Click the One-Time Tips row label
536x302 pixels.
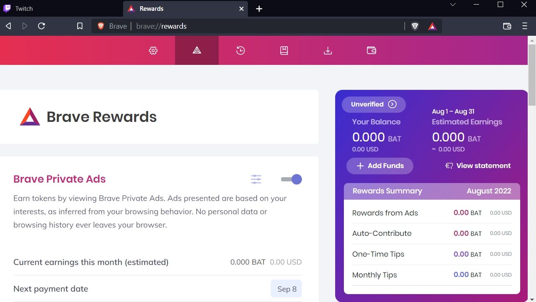(378, 254)
